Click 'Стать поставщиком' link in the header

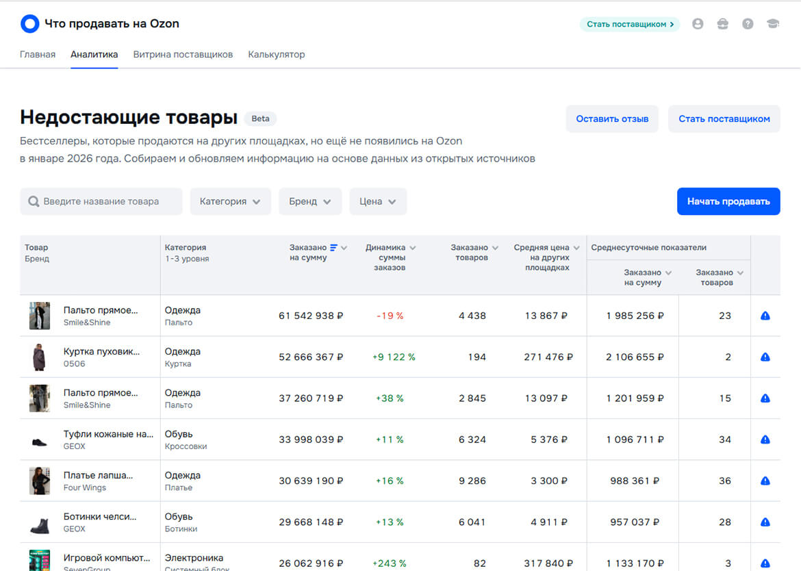pos(628,23)
